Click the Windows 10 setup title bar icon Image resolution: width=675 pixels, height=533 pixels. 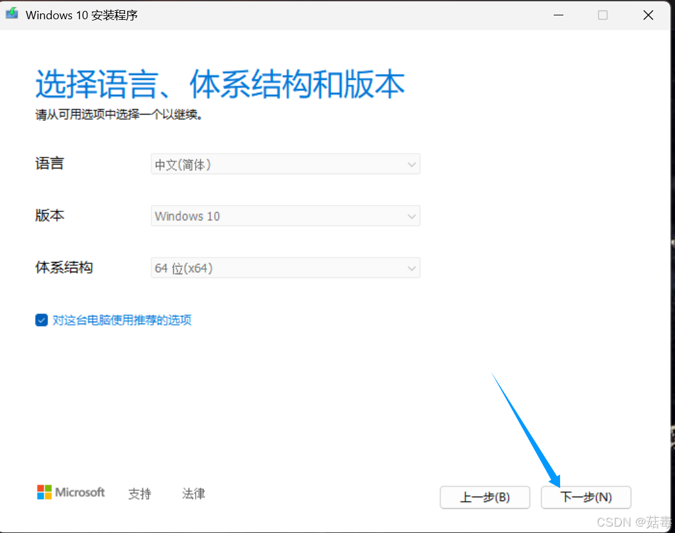point(12,13)
